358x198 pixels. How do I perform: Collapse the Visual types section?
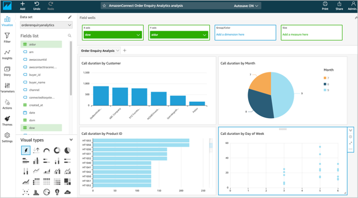click(71, 140)
